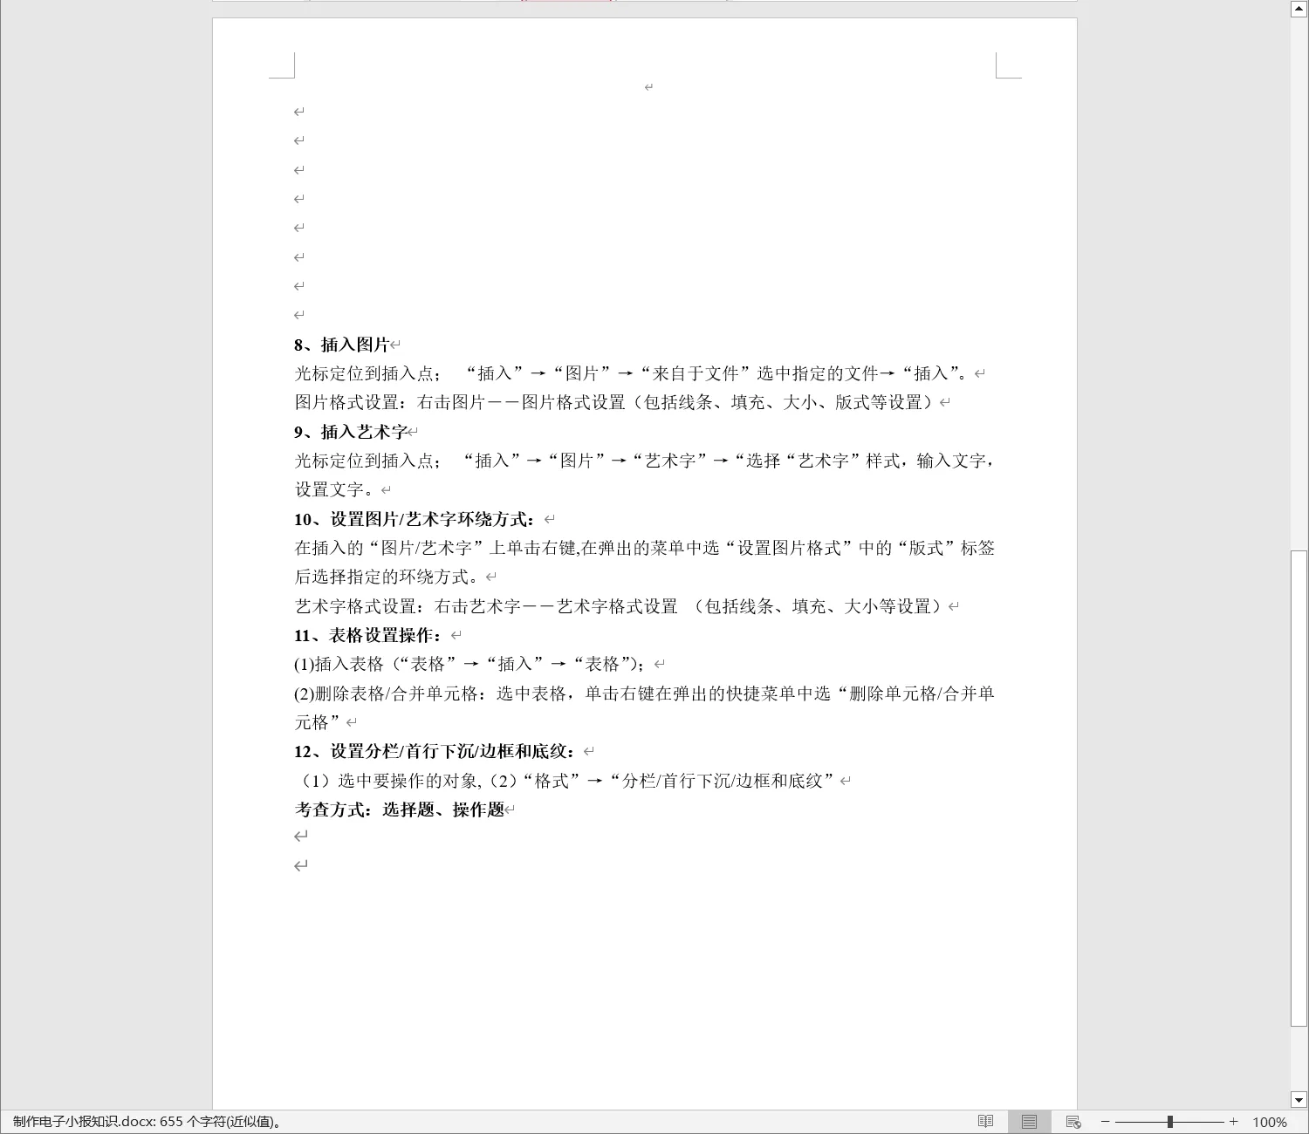
Task: Click heading '10、设置图片/艺术字环绕方式：'
Action: pos(416,519)
